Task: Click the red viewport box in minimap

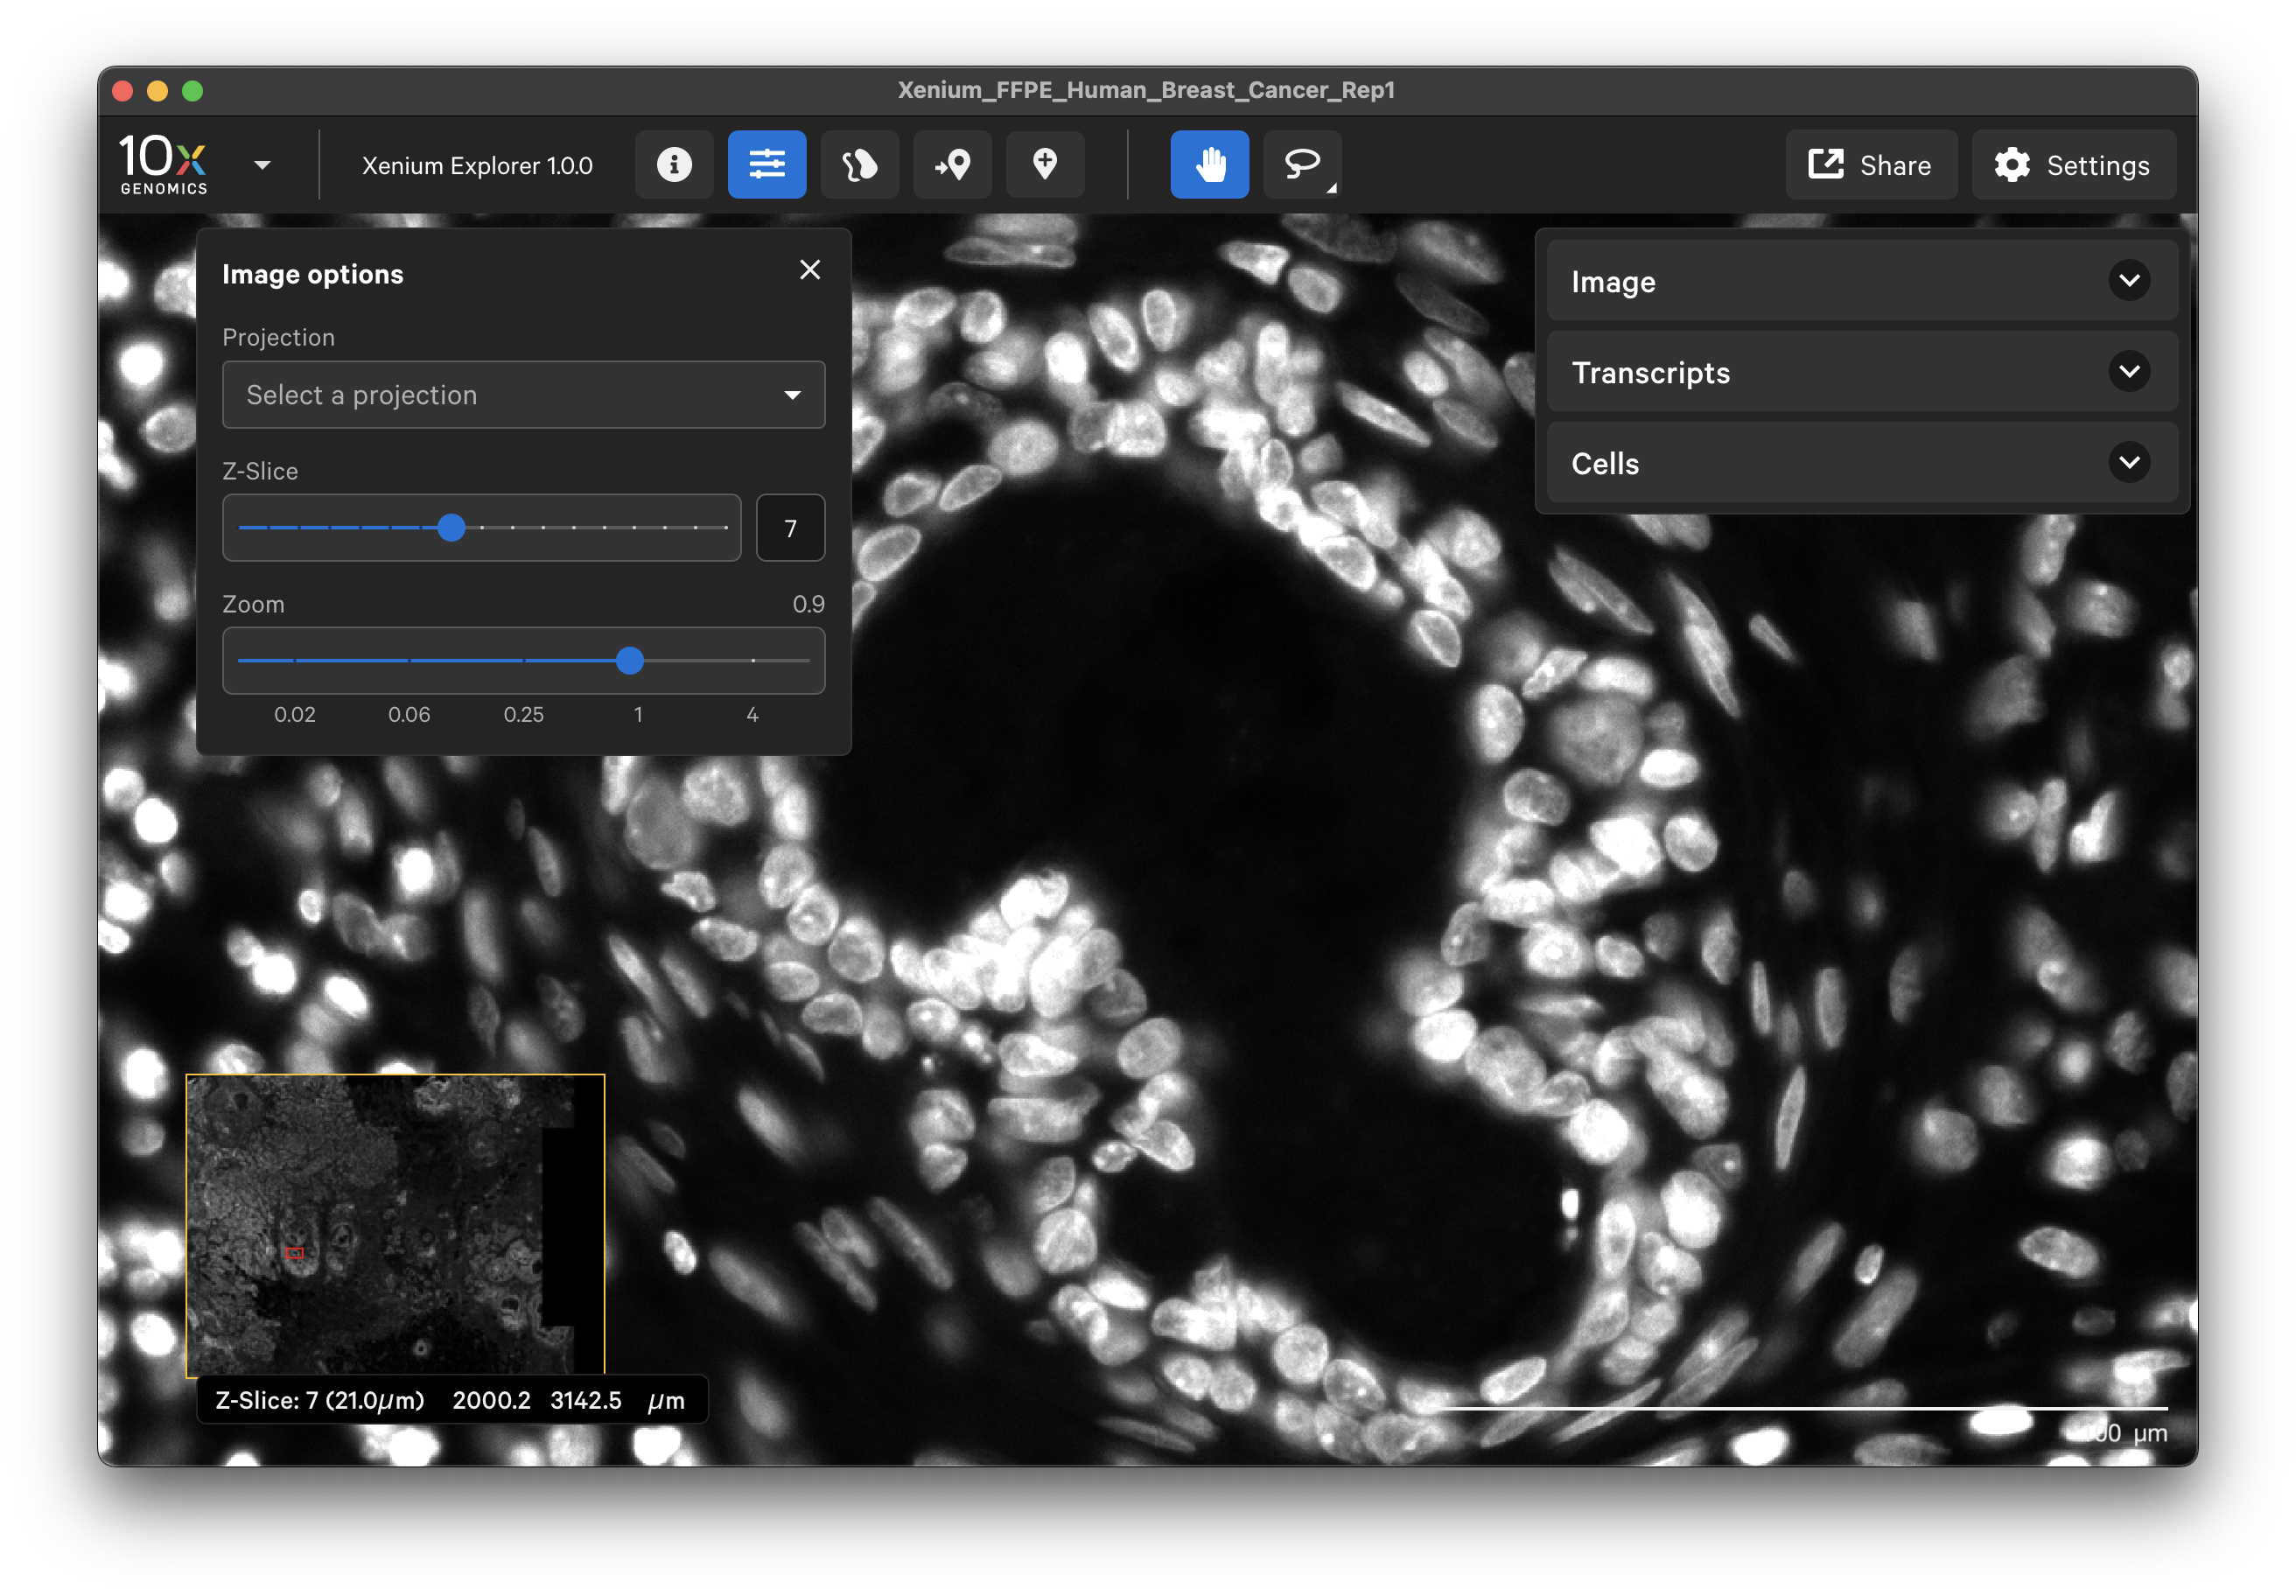Action: (295, 1253)
